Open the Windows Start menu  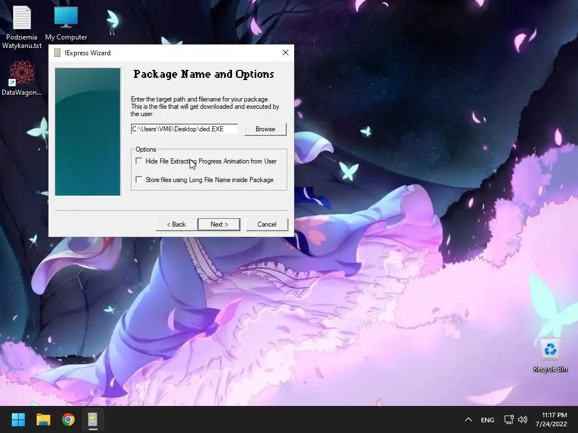pyautogui.click(x=18, y=419)
